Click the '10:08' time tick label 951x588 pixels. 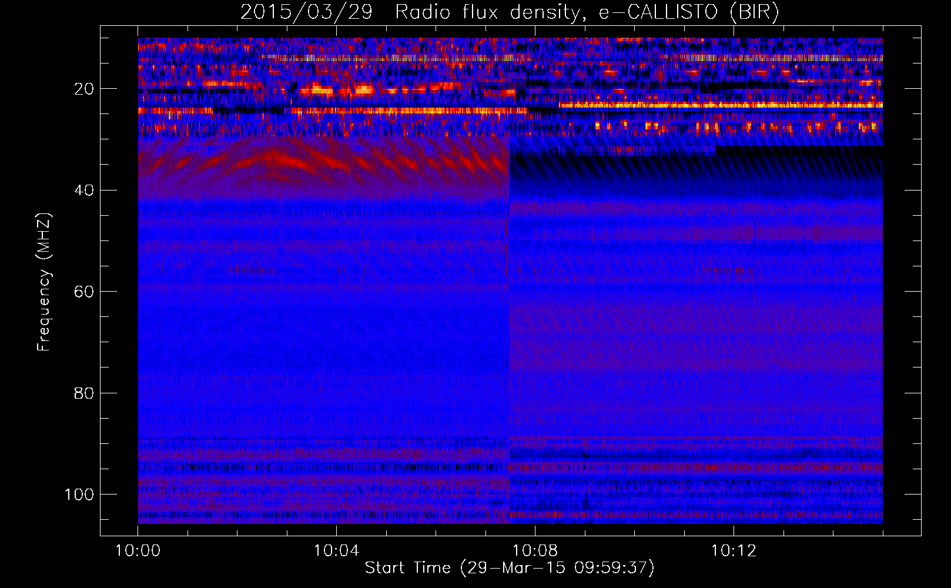click(535, 551)
